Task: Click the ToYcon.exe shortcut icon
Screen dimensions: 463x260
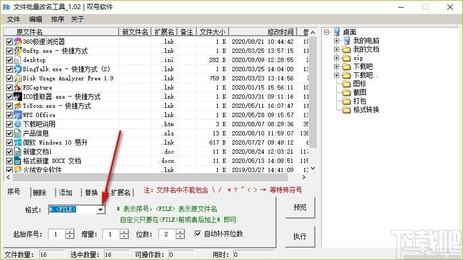Action: (18, 106)
